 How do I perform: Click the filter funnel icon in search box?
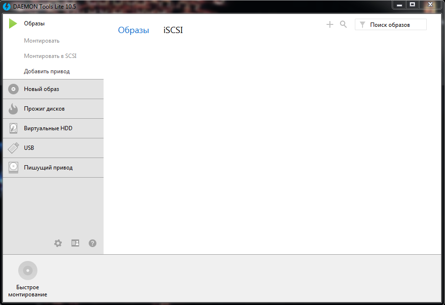tap(363, 25)
